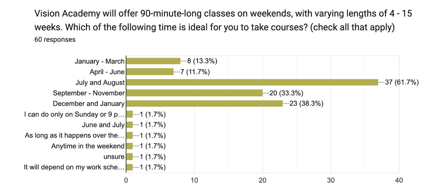
Task: Click the 'I can do only on Sunday' label
Action: pos(74,114)
